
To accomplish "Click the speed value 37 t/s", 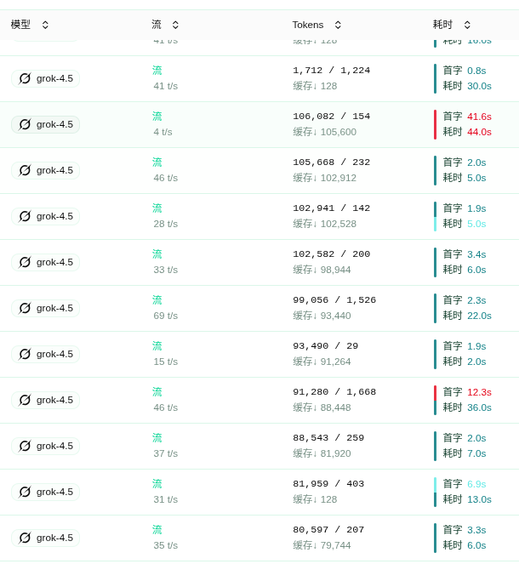I will (x=166, y=453).
